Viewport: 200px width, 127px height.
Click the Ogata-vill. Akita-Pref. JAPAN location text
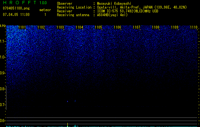click(x=142, y=7)
